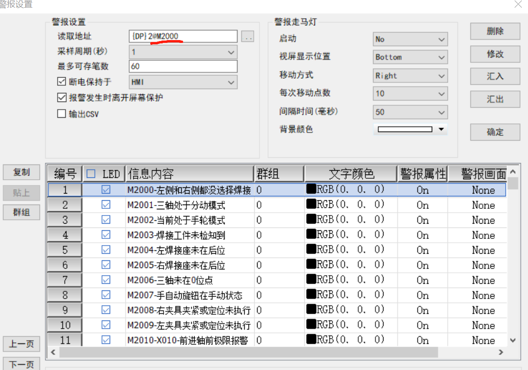The image size is (528, 370).
Task: Select row 5 M2004 alarm entry
Action: click(190, 250)
